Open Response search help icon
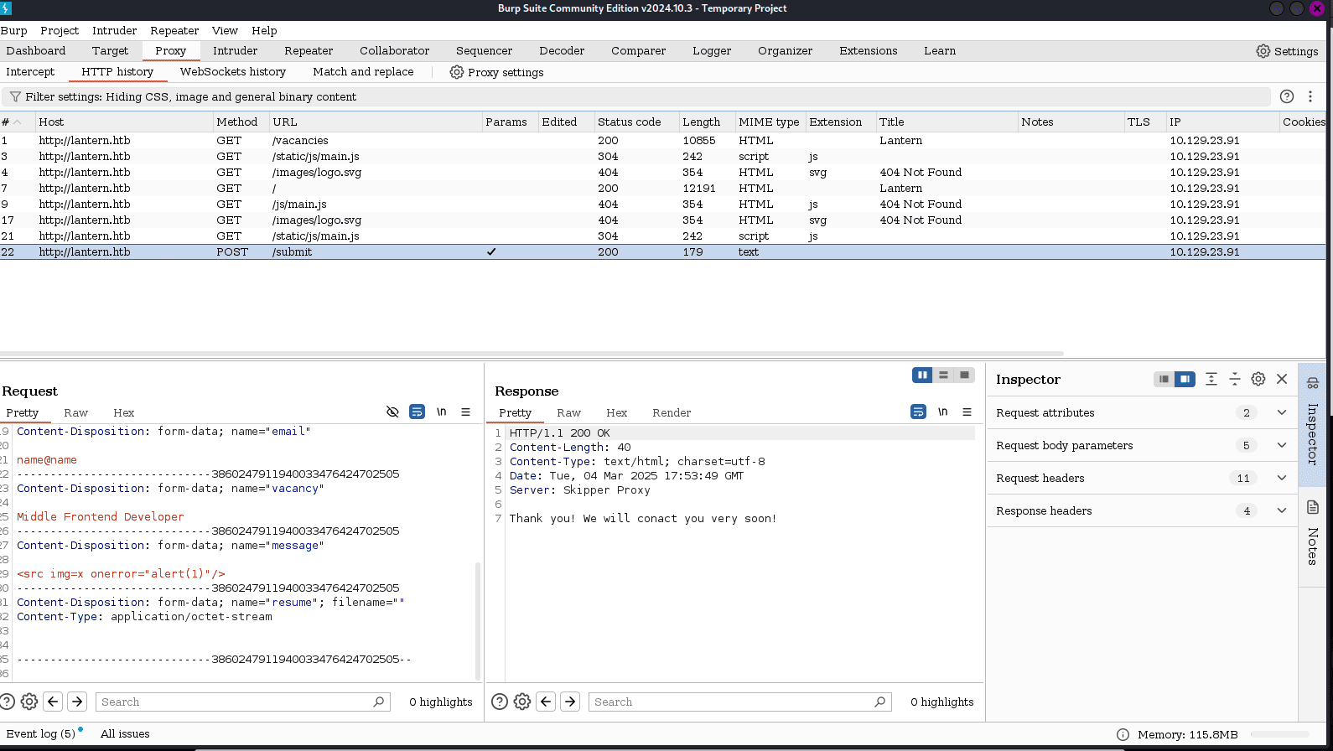Viewport: 1333px width, 751px height. 500,702
